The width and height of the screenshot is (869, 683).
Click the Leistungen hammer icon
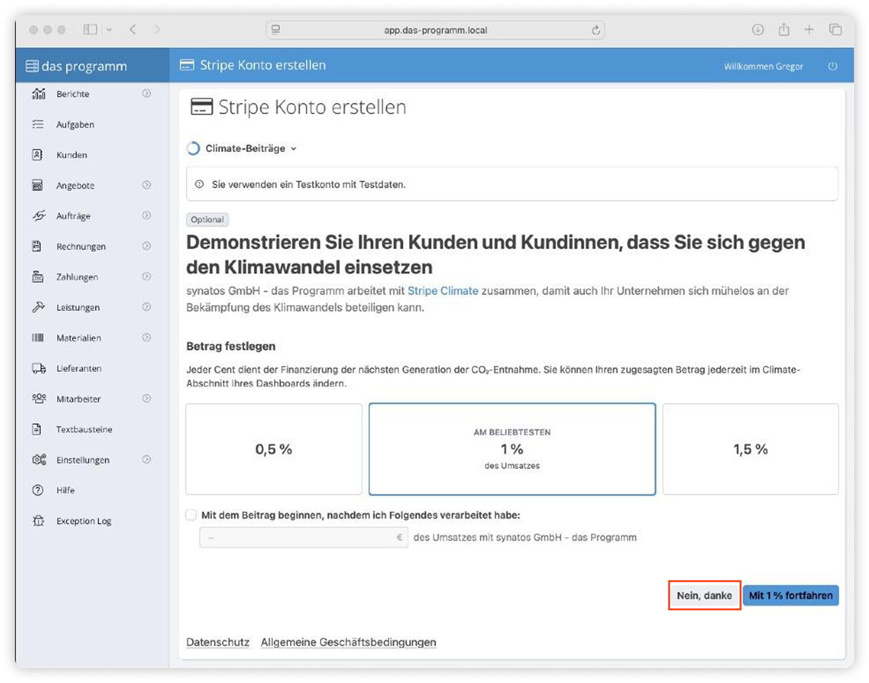click(38, 307)
